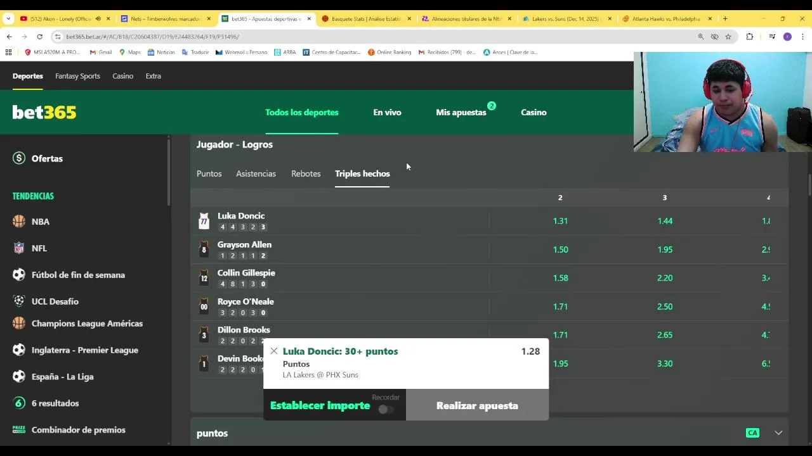Screen dimensions: 812x456
Task: Click Inglaterra - Premier League ball icon
Action: [x=19, y=350]
